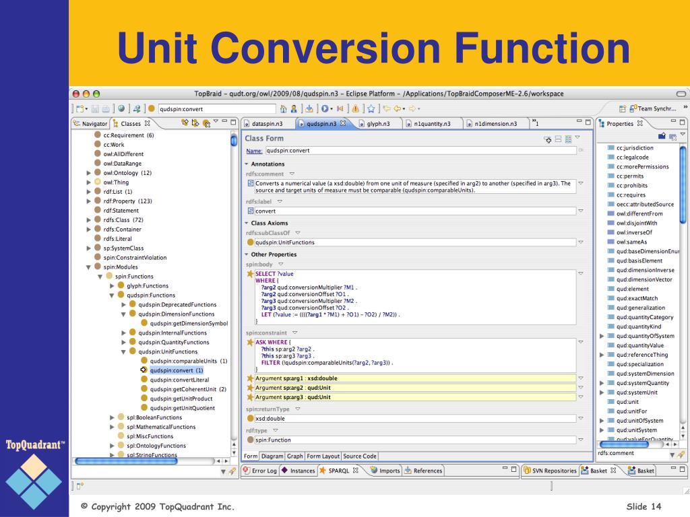Click the create property icon in Properties panel
690x517 pixels.
(x=662, y=136)
